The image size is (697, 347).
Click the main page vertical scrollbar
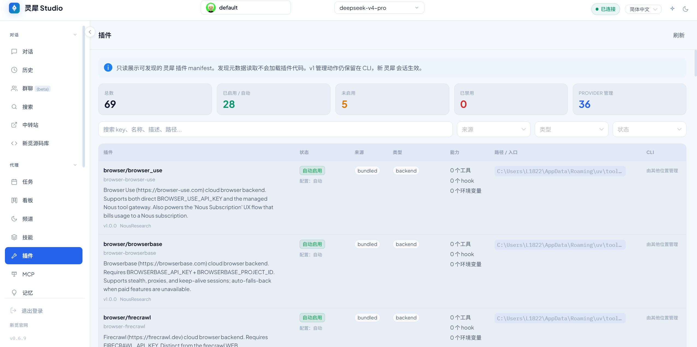tap(695, 63)
